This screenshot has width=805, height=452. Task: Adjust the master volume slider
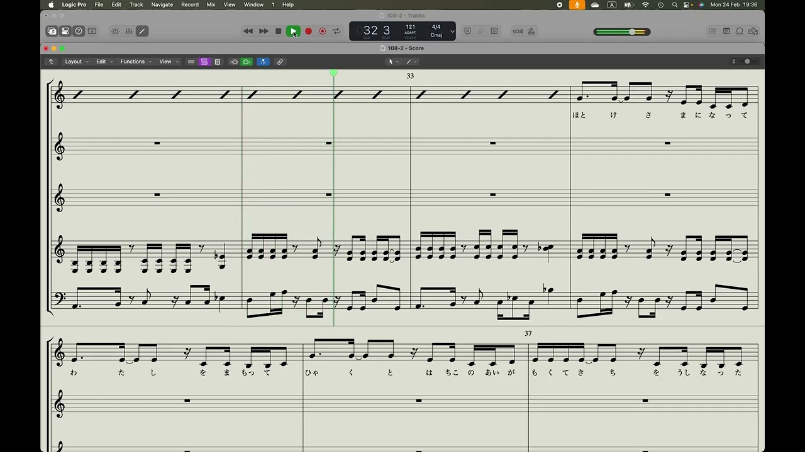point(622,31)
